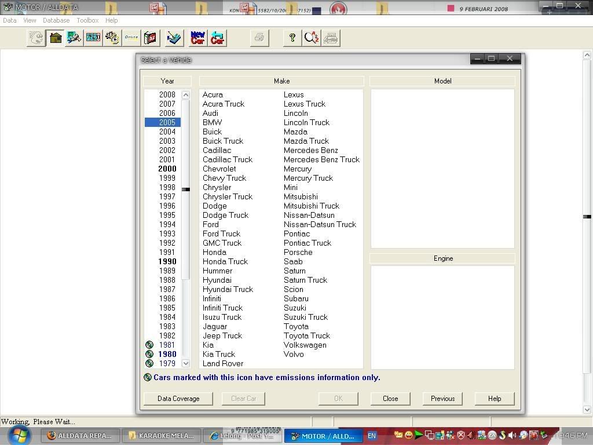Select year 1990 in Year list
This screenshot has width=593, height=445.
tap(167, 261)
